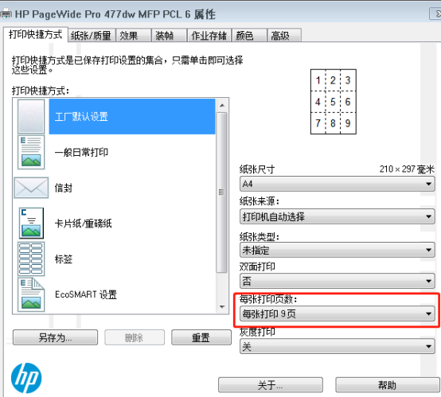Click the 另存为... button
The width and height of the screenshot is (441, 397).
point(55,337)
